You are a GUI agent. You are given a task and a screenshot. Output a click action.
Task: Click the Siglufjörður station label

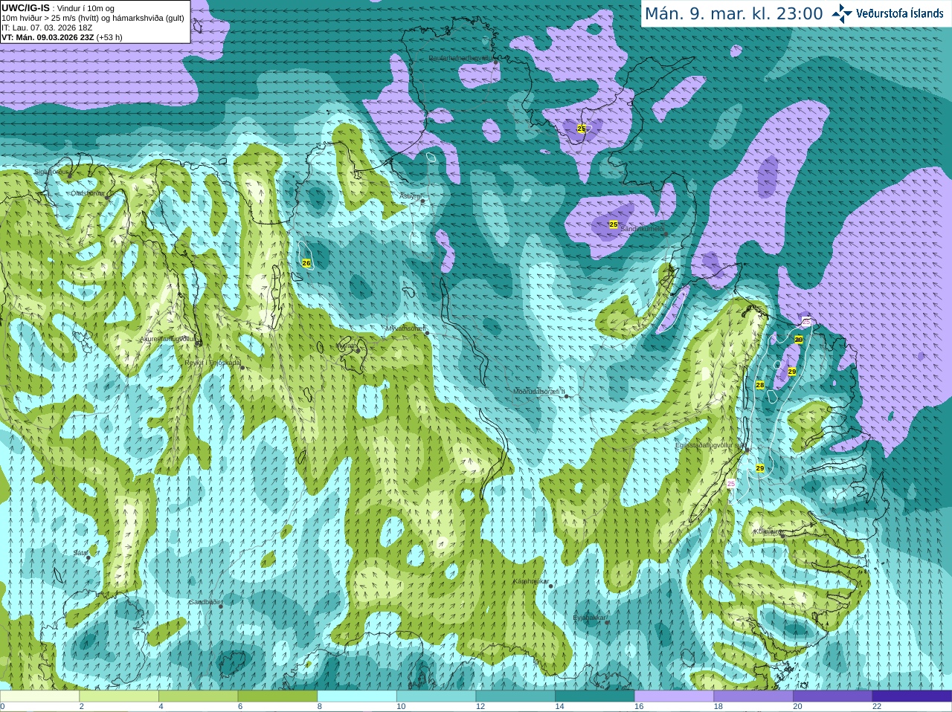click(51, 172)
